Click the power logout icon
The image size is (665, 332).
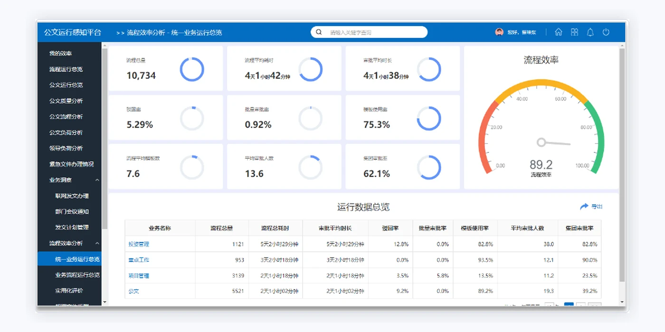(x=606, y=32)
